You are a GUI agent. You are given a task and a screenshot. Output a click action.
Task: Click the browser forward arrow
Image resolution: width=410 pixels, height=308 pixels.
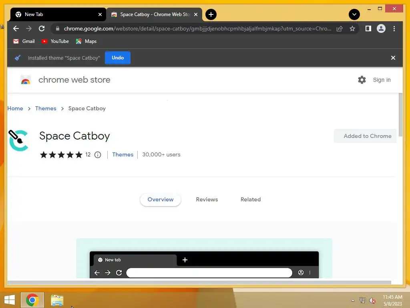[29, 28]
